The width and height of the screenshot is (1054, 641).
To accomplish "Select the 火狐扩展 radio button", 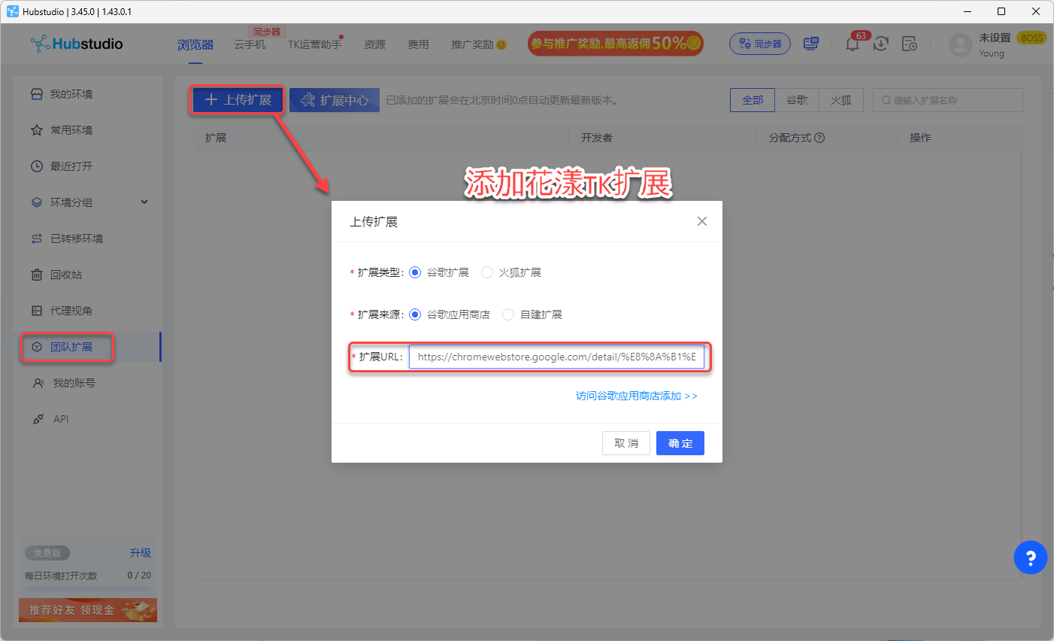I will 487,272.
